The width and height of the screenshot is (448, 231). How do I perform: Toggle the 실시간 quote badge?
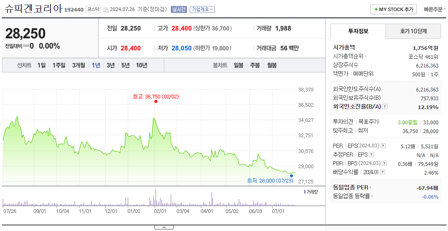pos(179,9)
